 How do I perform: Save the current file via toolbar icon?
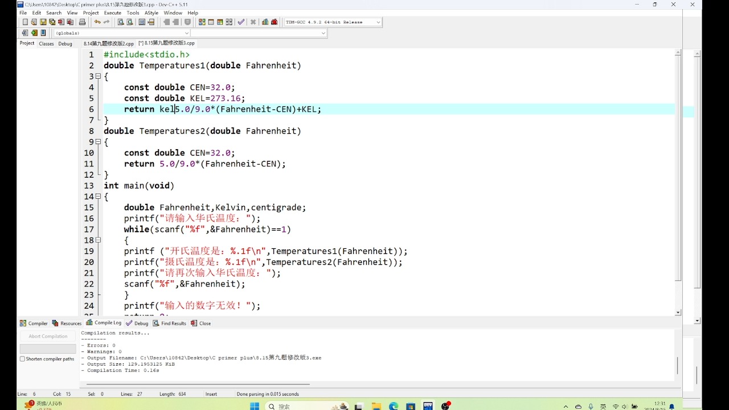[43, 22]
